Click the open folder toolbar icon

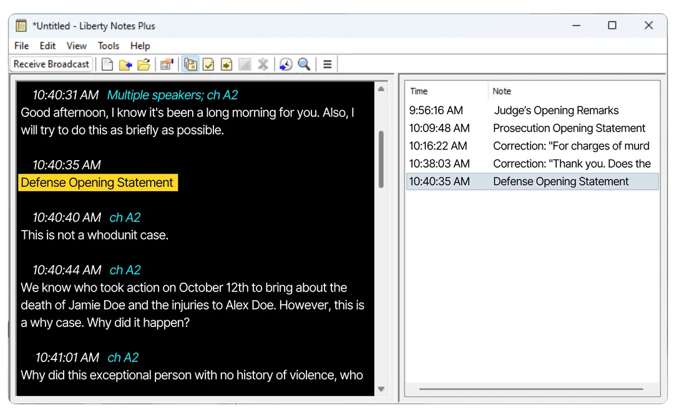(144, 64)
